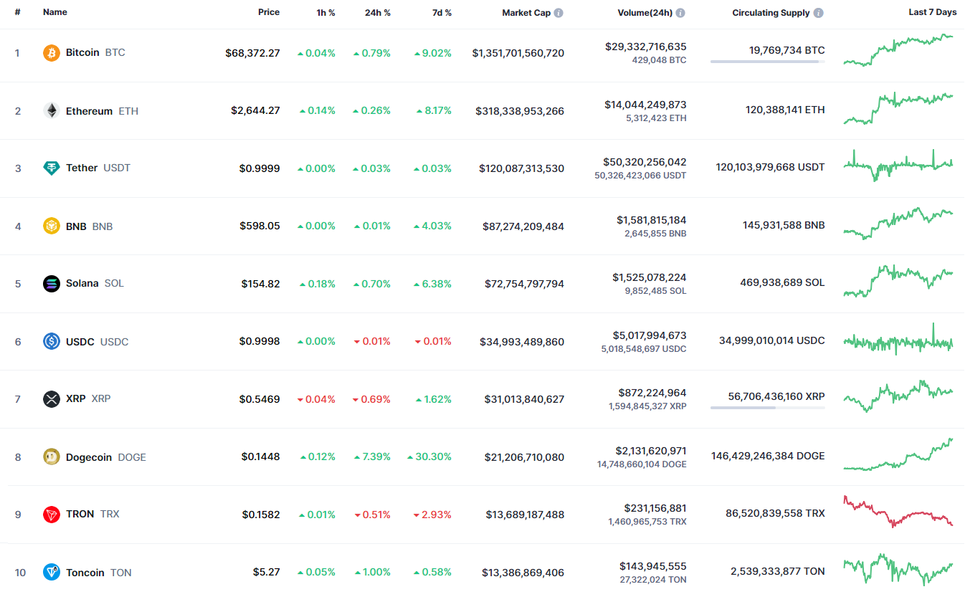Click the USDC logo icon
Screen dimensions: 965x597
(52, 342)
